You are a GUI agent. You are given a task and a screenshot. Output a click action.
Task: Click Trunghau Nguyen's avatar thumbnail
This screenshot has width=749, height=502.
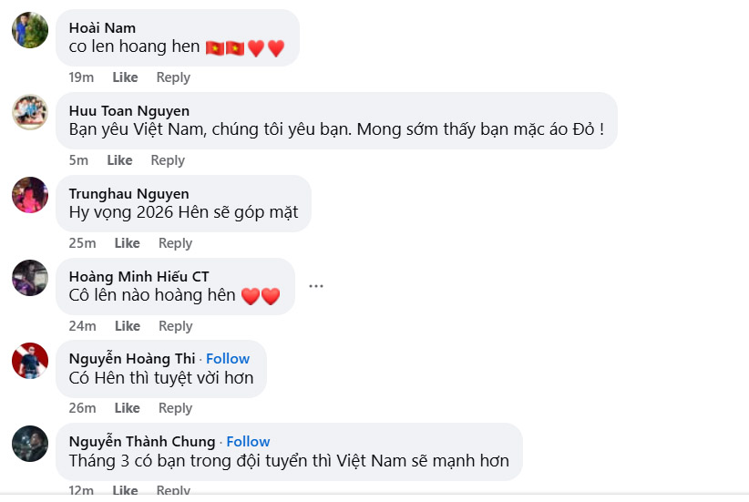(30, 195)
